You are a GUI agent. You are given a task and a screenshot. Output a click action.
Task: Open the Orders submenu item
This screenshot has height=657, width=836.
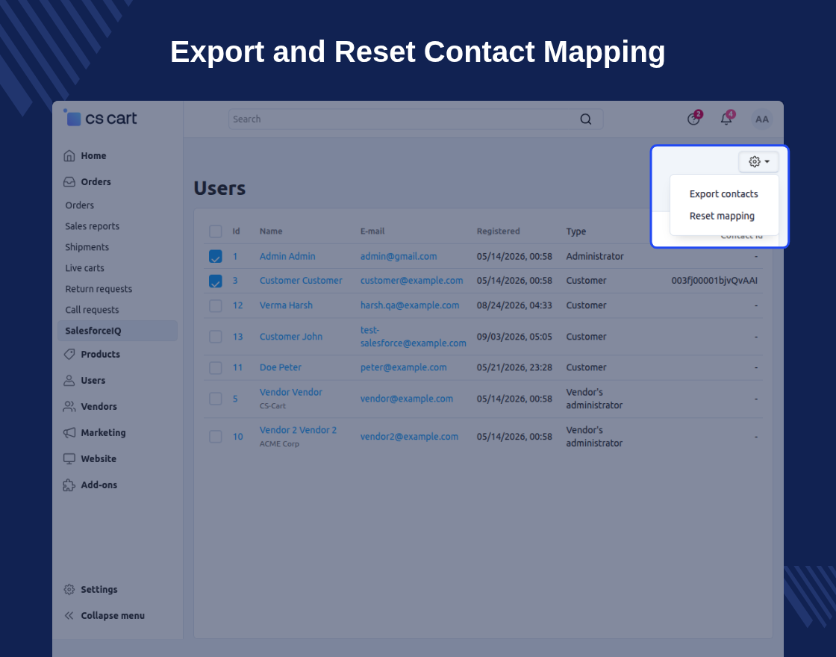(x=79, y=205)
